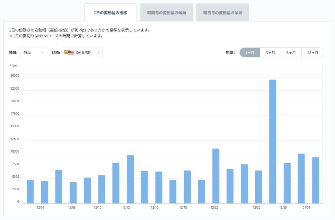Viewport: 335px width, 220px height.
Task: Click the bar above 10000 near 12/22
Action: [x=216, y=173]
